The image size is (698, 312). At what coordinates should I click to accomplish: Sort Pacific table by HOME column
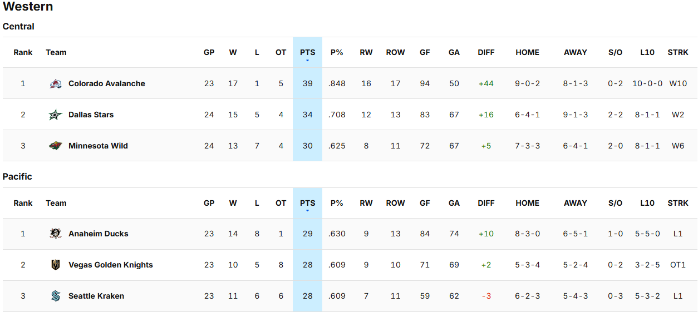tap(527, 203)
